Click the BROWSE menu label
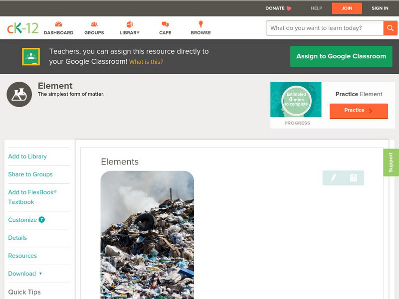Image resolution: width=399 pixels, height=299 pixels. 201,33
